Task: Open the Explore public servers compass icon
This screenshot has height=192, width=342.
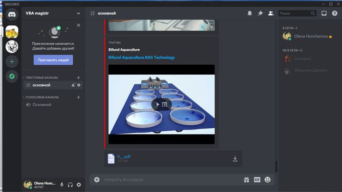Action: coord(12,77)
